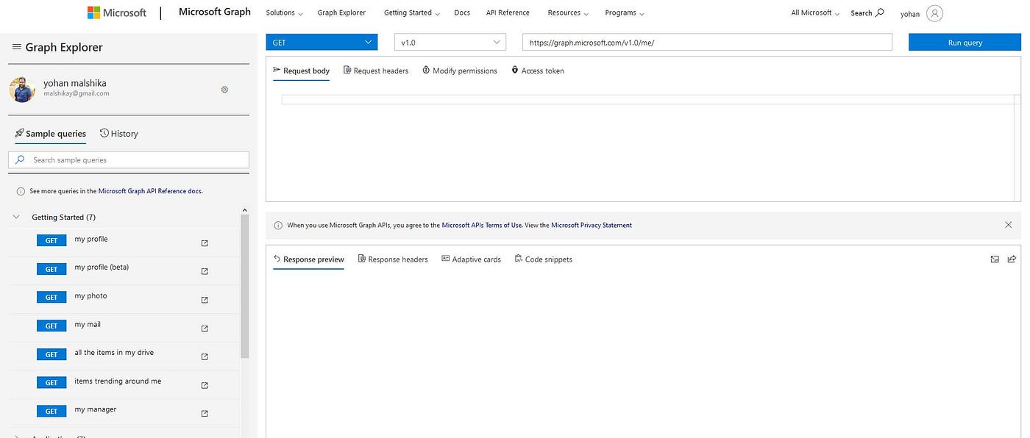
Task: Click the Microsoft Graph title link
Action: pos(215,12)
